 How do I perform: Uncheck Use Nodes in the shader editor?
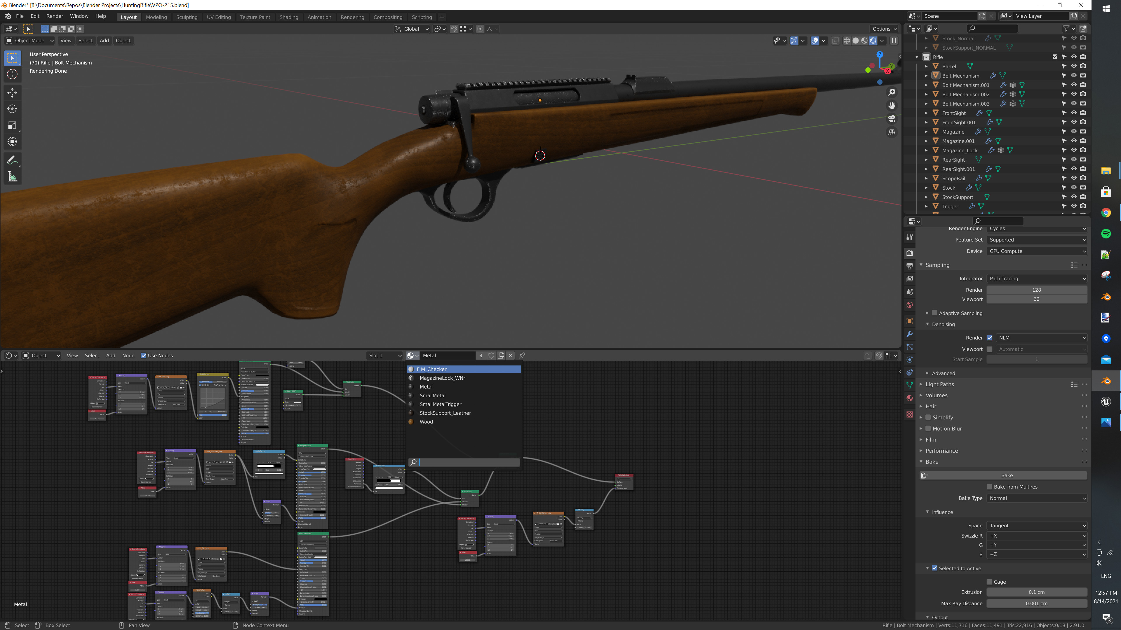click(144, 355)
